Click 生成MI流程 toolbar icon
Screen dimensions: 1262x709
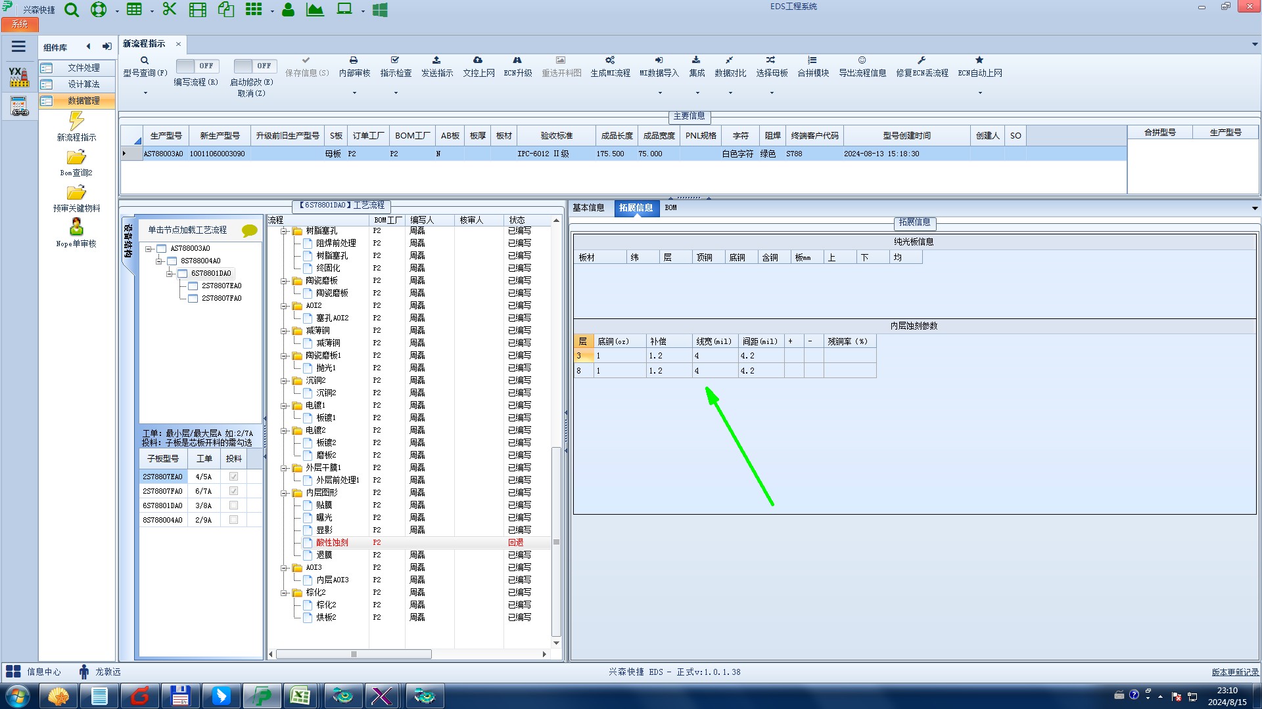pos(610,60)
